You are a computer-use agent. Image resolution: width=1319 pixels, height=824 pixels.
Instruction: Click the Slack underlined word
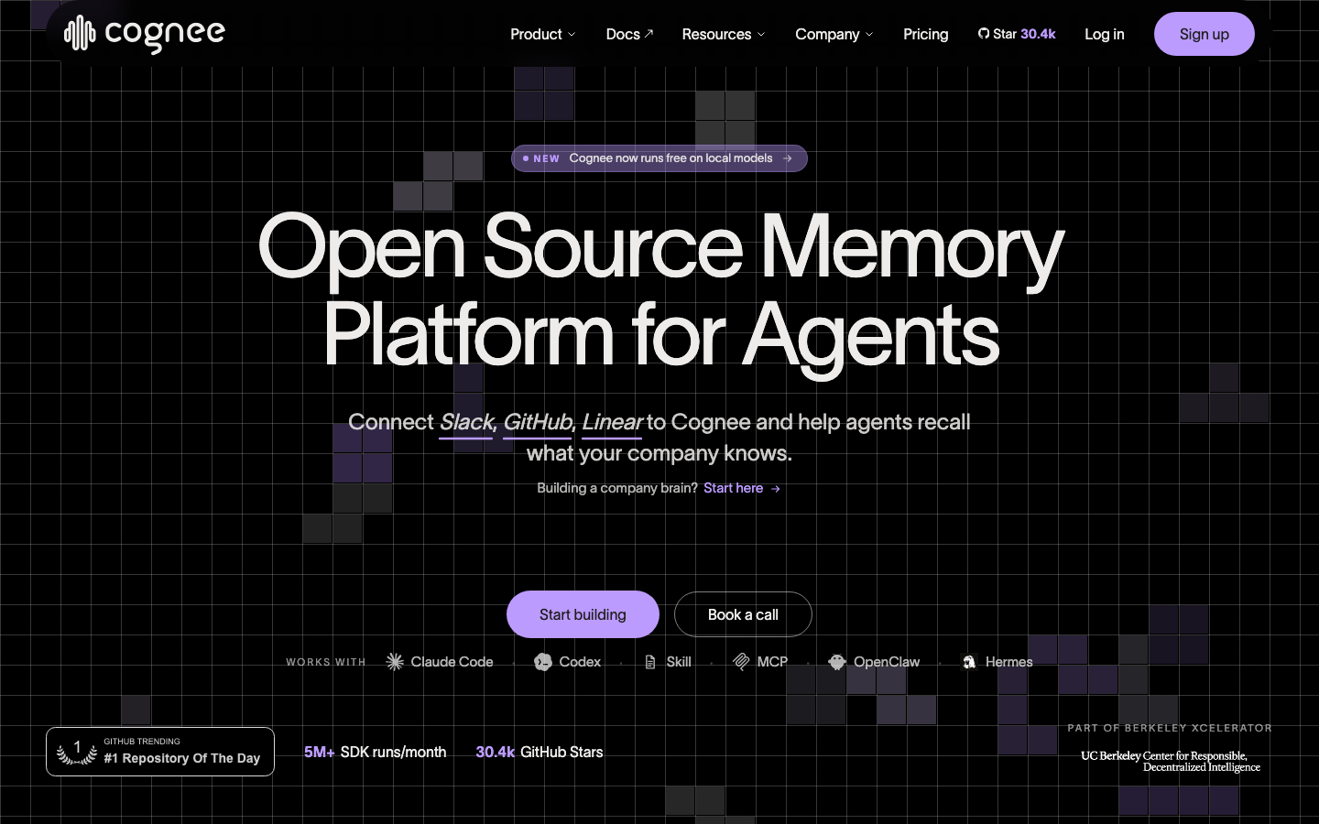point(466,422)
